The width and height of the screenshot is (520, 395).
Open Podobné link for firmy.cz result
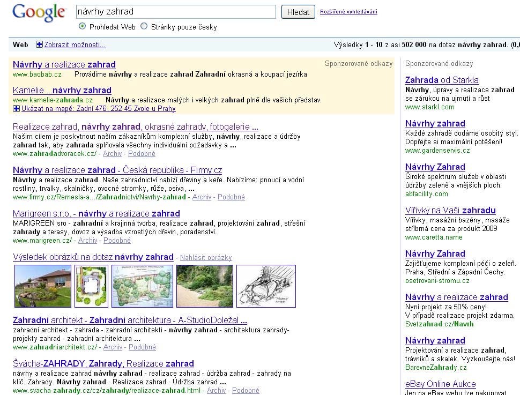point(231,197)
